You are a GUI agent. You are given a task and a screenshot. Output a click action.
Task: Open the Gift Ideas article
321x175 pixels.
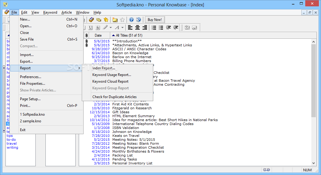click(x=121, y=112)
